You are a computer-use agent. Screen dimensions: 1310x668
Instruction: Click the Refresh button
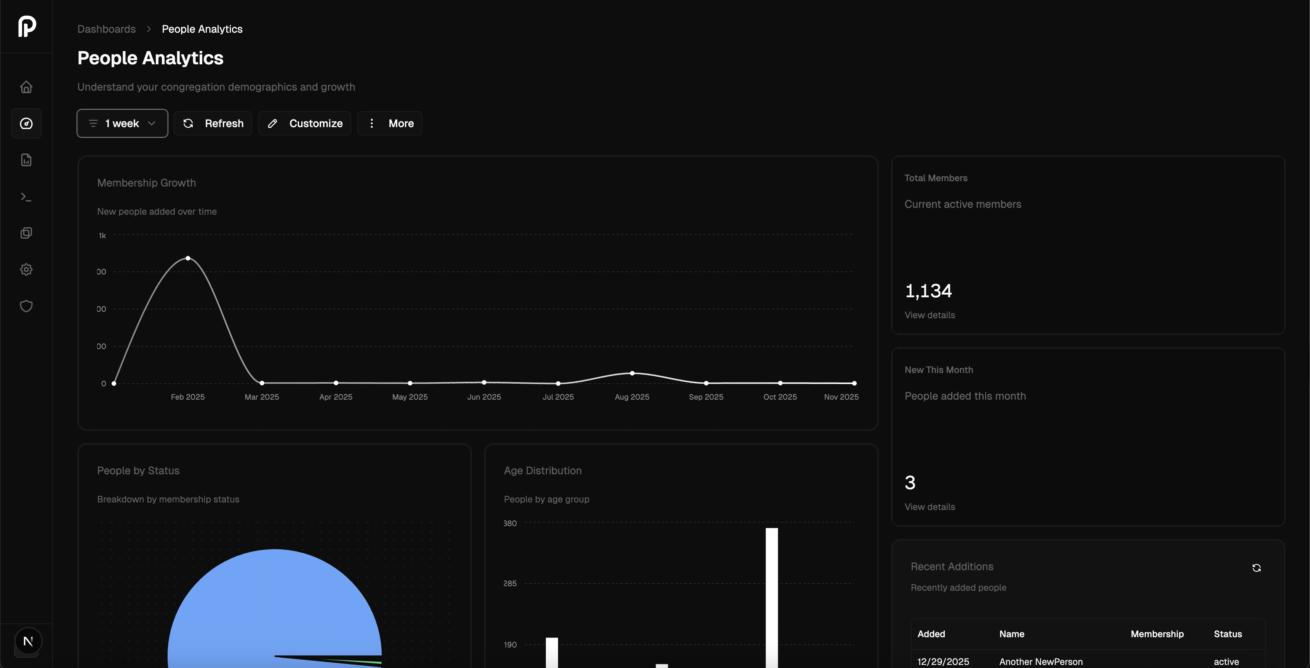[x=213, y=123]
